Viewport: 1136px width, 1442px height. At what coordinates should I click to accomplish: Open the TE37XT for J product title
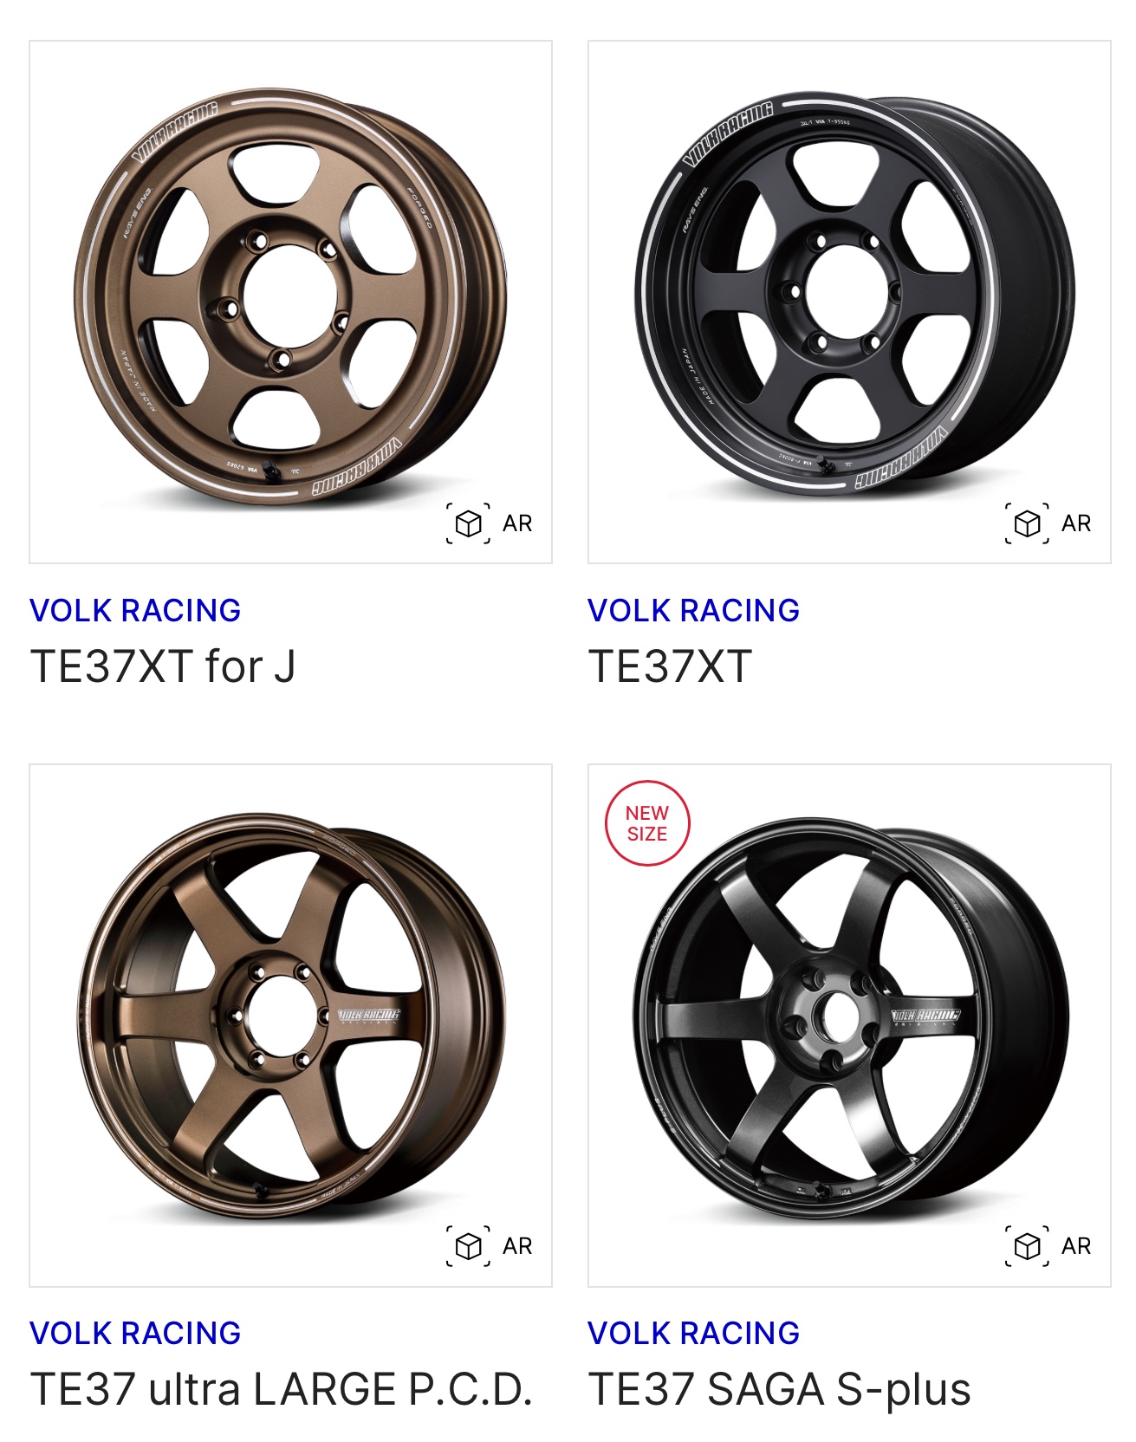coord(163,666)
